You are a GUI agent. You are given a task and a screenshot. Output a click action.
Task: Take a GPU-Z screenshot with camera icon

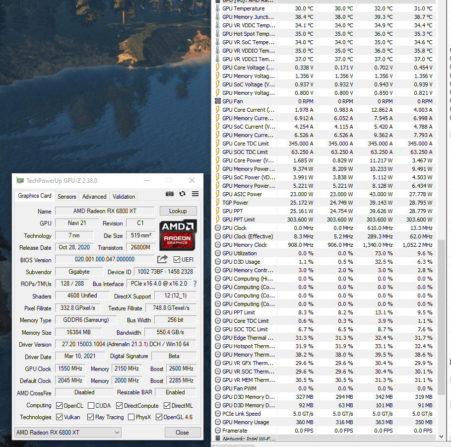(x=169, y=194)
